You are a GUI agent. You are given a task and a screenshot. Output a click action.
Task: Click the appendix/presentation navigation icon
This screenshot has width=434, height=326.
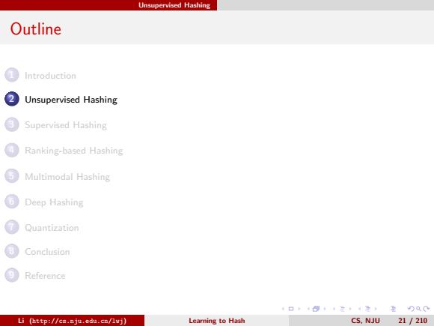393,309
